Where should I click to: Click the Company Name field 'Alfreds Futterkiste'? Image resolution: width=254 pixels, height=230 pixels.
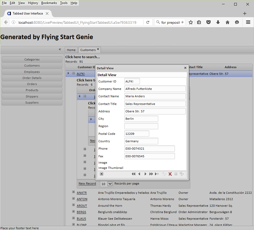[155, 89]
